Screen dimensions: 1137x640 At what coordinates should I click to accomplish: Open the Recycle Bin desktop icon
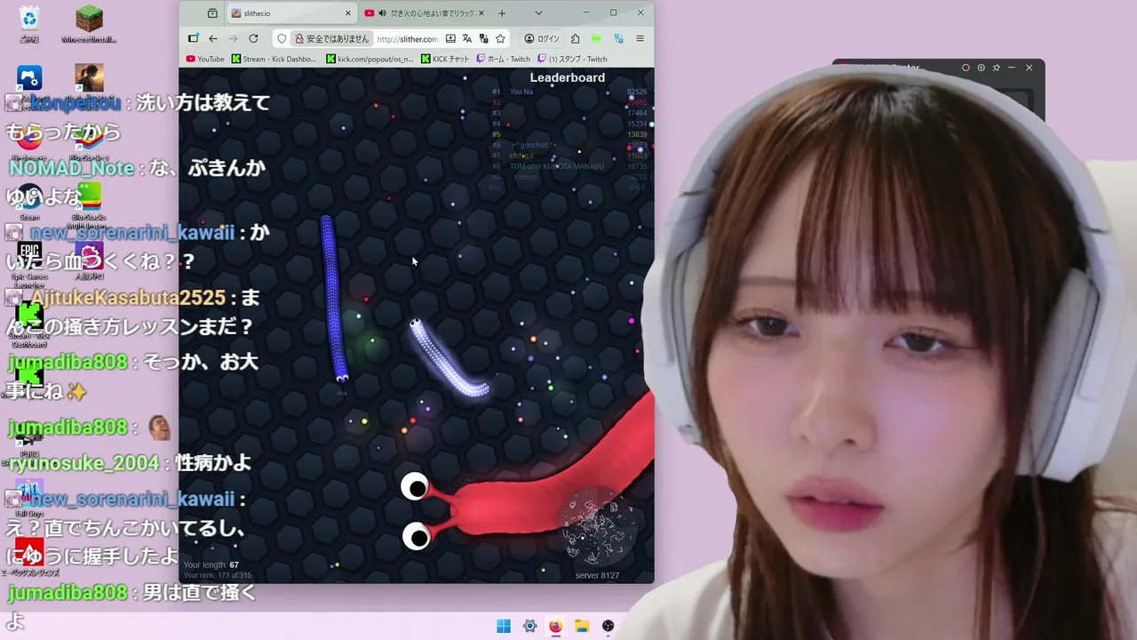coord(29,23)
